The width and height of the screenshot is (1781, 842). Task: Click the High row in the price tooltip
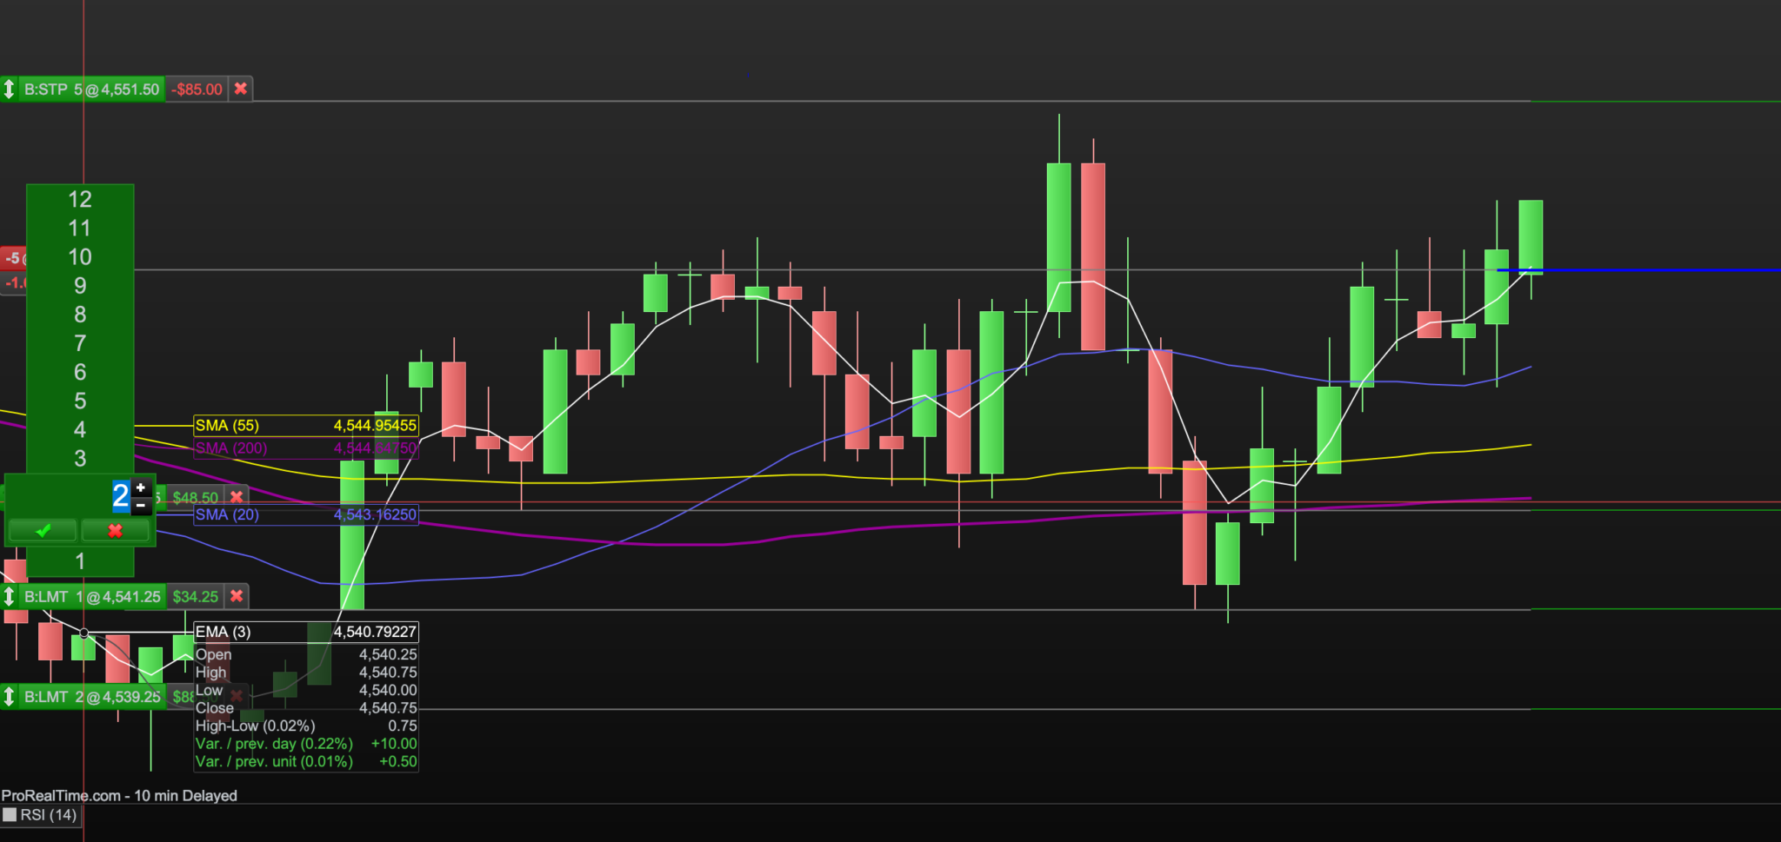click(306, 672)
